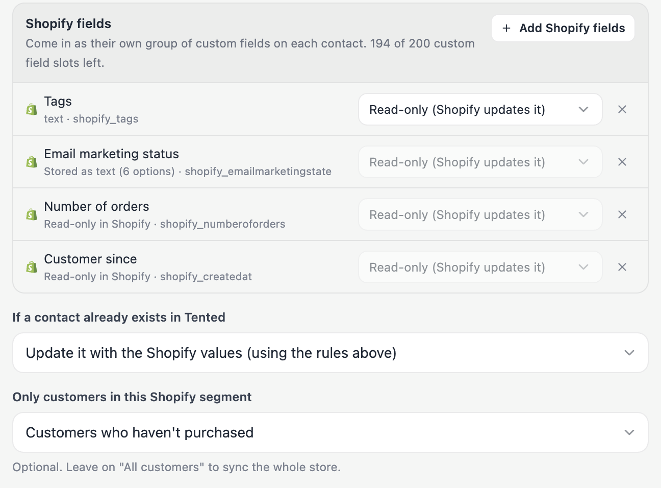Remove the Number of orders field
This screenshot has height=488, width=661.
click(622, 214)
